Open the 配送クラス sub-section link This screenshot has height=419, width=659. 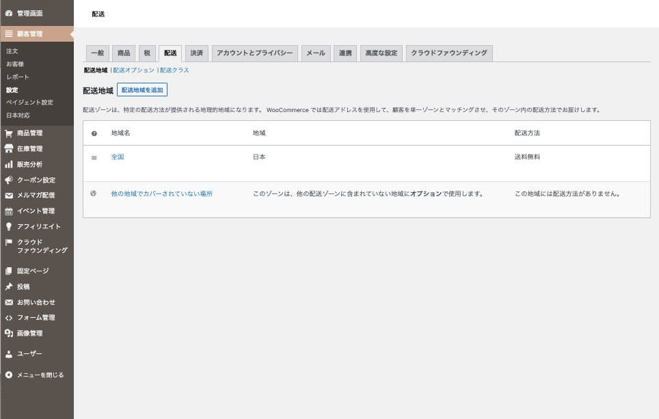click(x=174, y=70)
